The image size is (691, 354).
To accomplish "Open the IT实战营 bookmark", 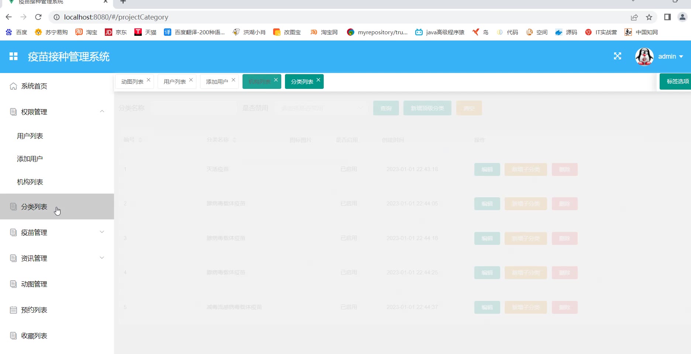I will [601, 32].
